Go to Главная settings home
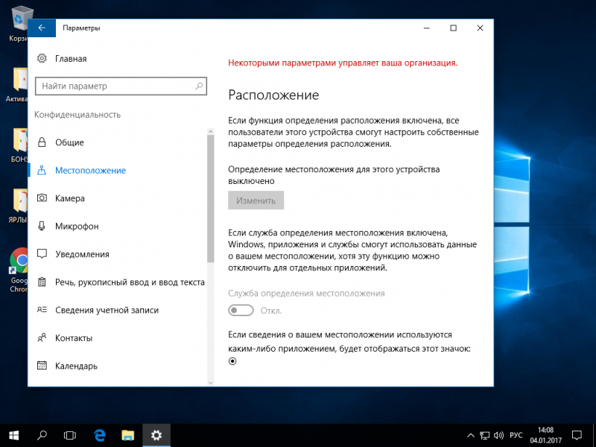Screen dimensions: 596x447 pyautogui.click(x=71, y=59)
